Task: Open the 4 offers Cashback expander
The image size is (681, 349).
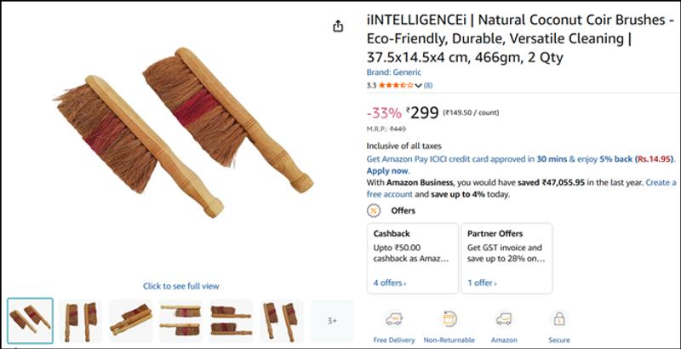Action: 390,283
